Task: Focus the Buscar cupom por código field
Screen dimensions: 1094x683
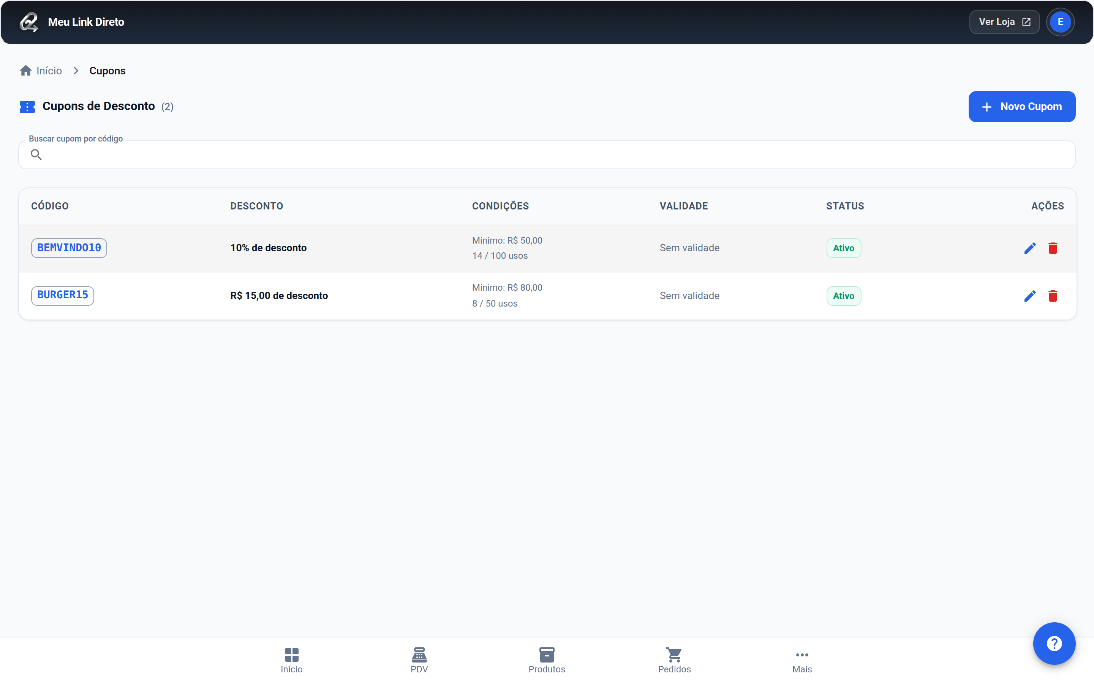Action: tap(547, 154)
